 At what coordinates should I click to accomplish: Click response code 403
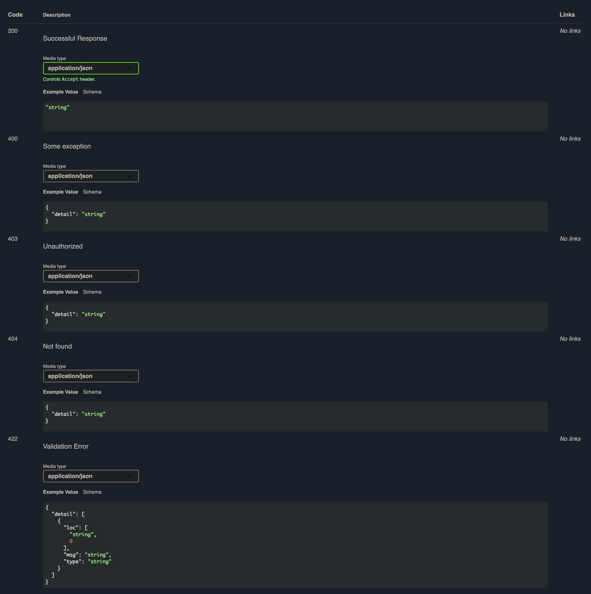coord(13,239)
